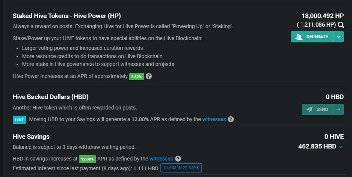Open help icon beside Hive Savings witnesses link
The height and width of the screenshot is (177, 352).
click(x=178, y=159)
